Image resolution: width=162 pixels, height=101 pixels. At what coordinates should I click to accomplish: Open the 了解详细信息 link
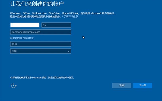(71, 17)
